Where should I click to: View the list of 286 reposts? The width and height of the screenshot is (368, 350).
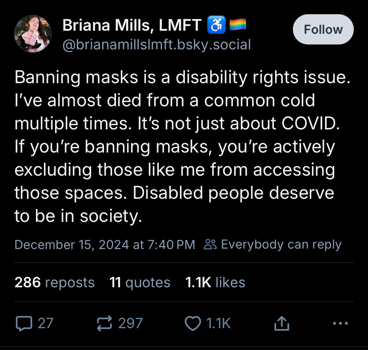[x=54, y=282]
